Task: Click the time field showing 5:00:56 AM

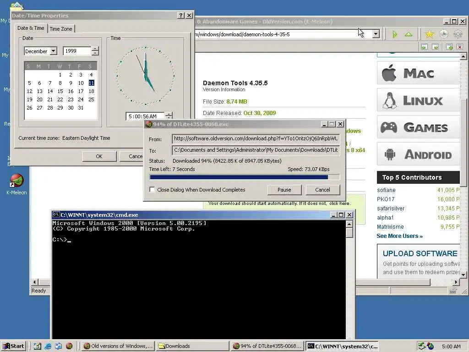Action: [x=145, y=116]
